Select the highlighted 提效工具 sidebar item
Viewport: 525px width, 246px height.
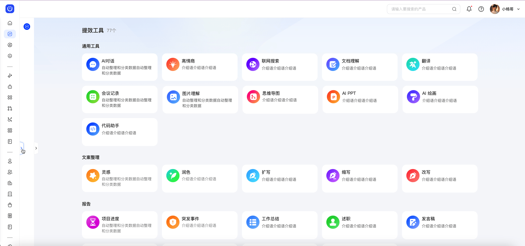pos(10,34)
